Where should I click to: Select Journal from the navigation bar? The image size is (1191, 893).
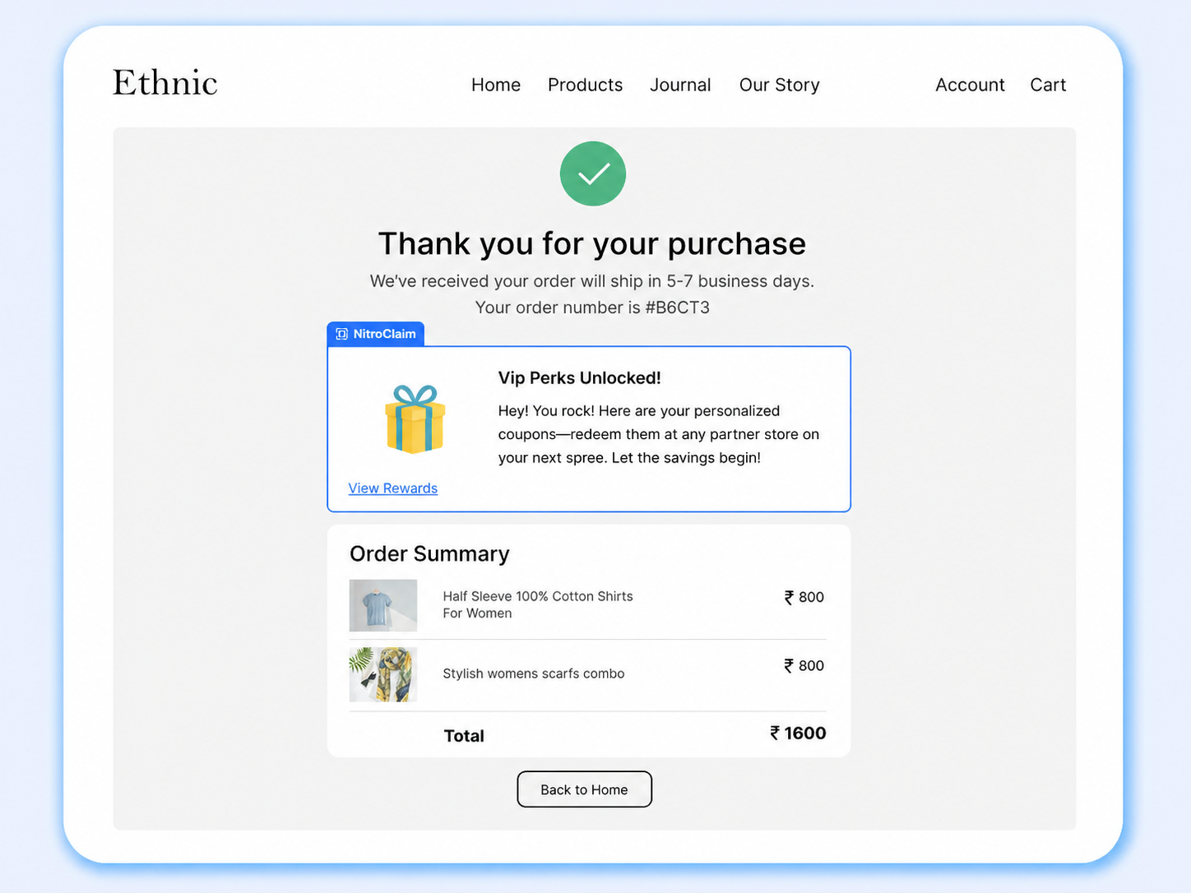(x=680, y=85)
